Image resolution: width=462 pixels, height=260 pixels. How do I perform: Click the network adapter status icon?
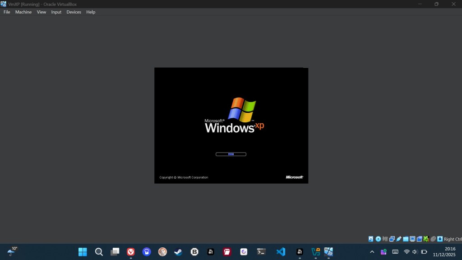(x=392, y=239)
